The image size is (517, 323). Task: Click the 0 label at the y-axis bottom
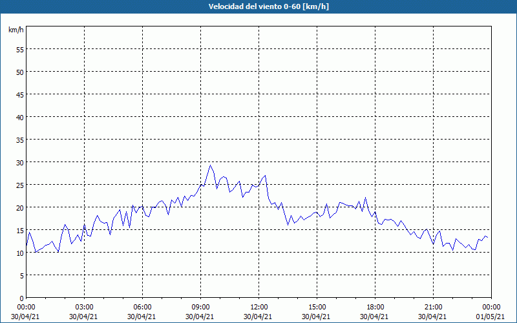click(22, 298)
